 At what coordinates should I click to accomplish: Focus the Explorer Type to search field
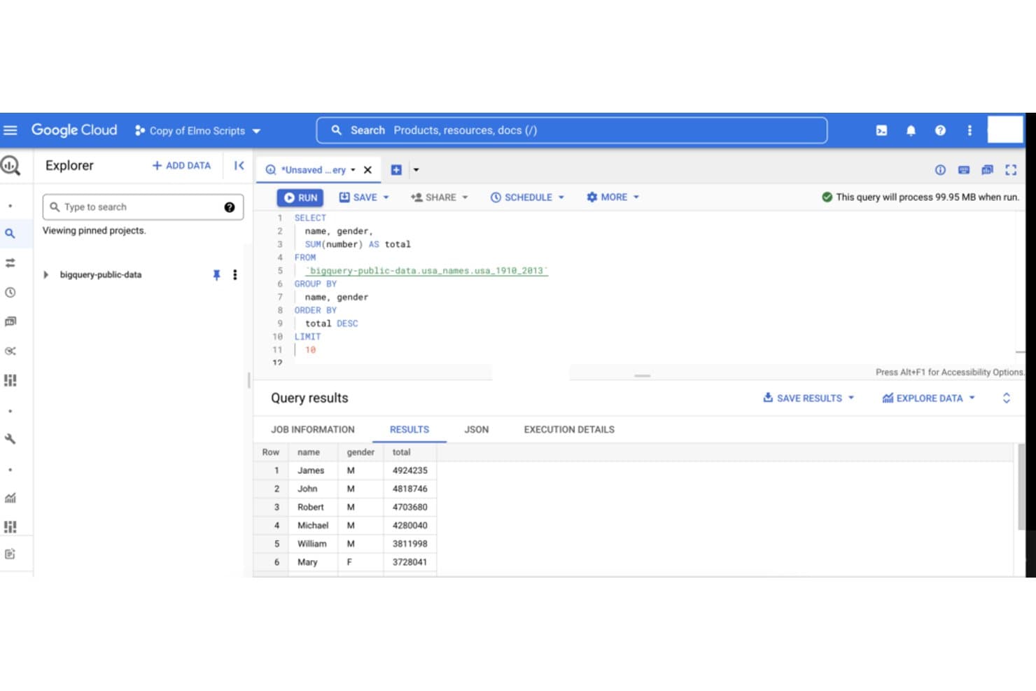(x=143, y=207)
